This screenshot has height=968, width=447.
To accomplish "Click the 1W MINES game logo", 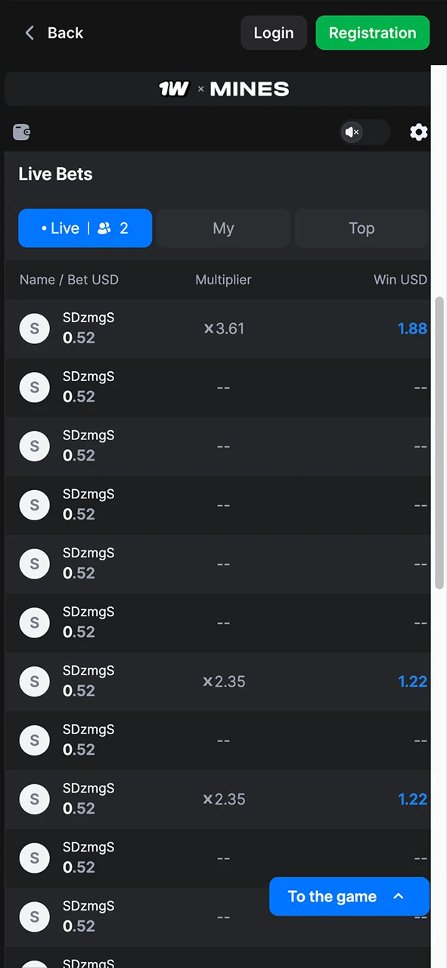I will pyautogui.click(x=223, y=88).
